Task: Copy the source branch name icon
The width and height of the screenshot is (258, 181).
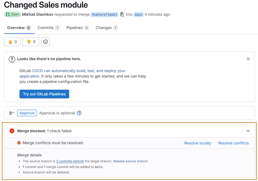Action: tap(122, 14)
